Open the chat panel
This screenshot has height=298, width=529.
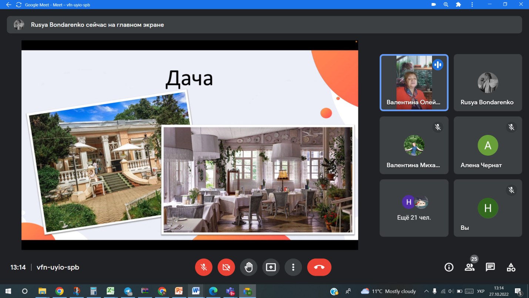click(490, 267)
